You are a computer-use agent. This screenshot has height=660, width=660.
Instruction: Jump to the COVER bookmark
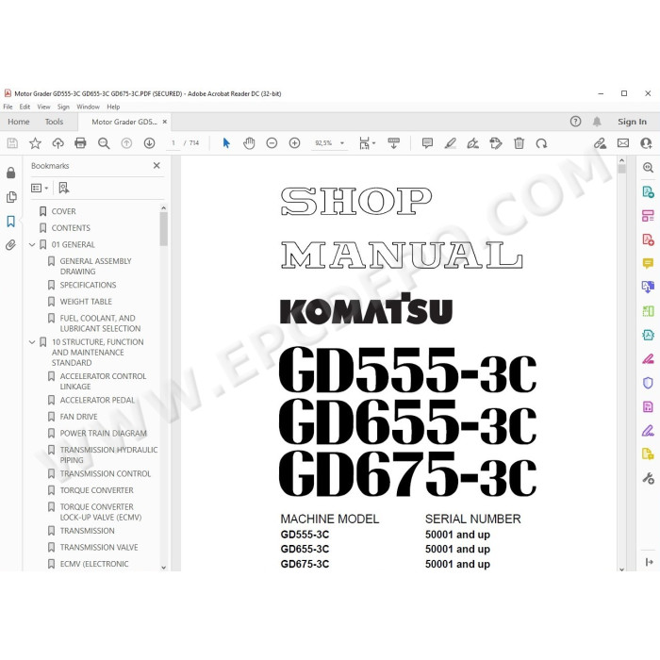click(x=63, y=211)
